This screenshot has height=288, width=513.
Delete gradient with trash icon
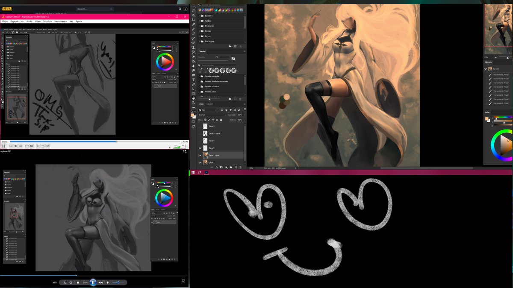coord(240,46)
